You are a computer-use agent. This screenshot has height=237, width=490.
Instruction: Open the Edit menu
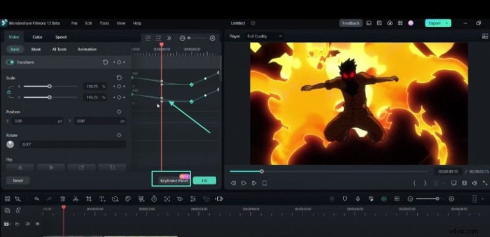tap(88, 23)
